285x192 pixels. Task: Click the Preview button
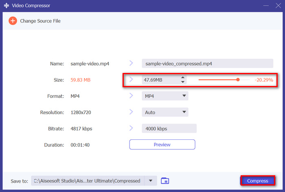pos(162,145)
